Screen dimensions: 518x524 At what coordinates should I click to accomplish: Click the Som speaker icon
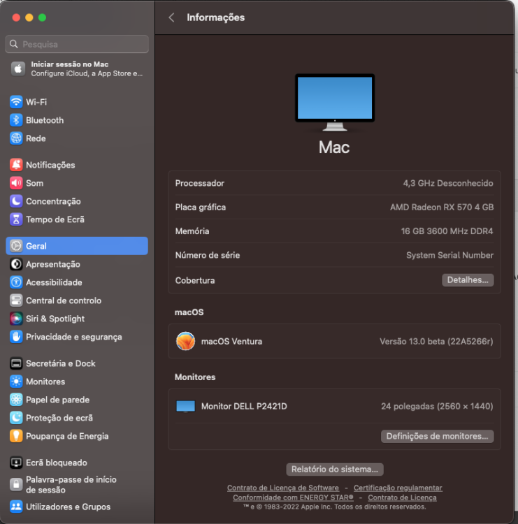pos(16,183)
